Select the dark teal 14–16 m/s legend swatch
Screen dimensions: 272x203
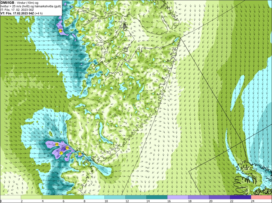click(157, 197)
